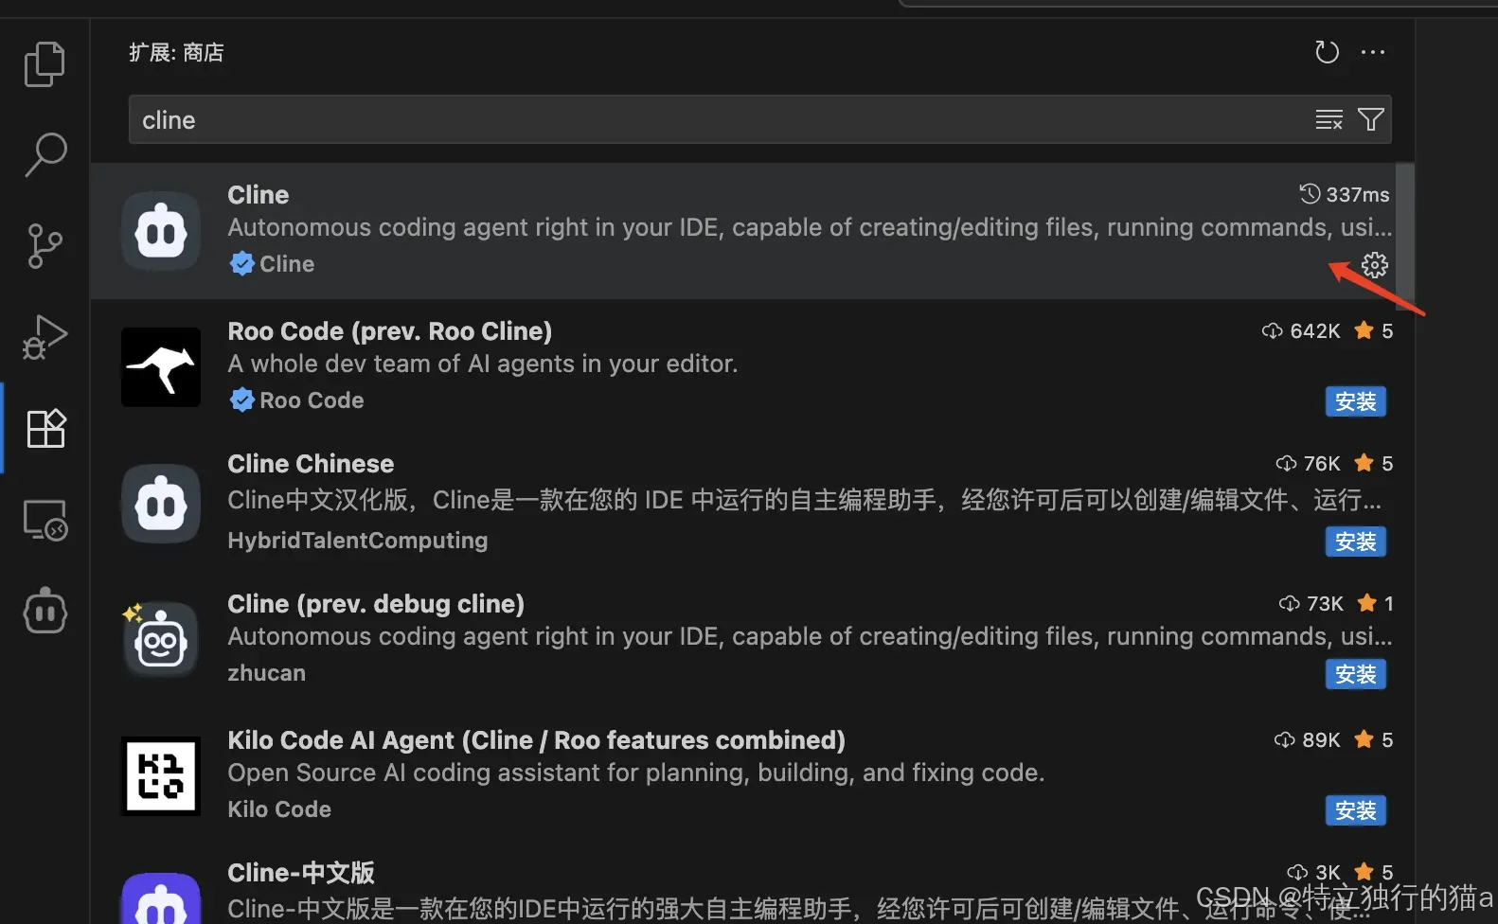Install the Roo Code extension
This screenshot has height=924, width=1498.
point(1355,401)
